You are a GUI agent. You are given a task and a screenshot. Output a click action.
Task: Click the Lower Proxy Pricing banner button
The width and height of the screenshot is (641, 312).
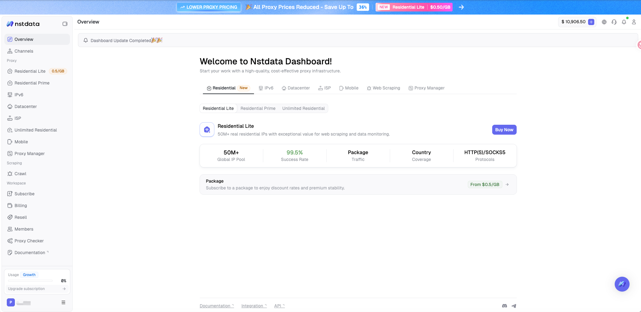pyautogui.click(x=209, y=7)
